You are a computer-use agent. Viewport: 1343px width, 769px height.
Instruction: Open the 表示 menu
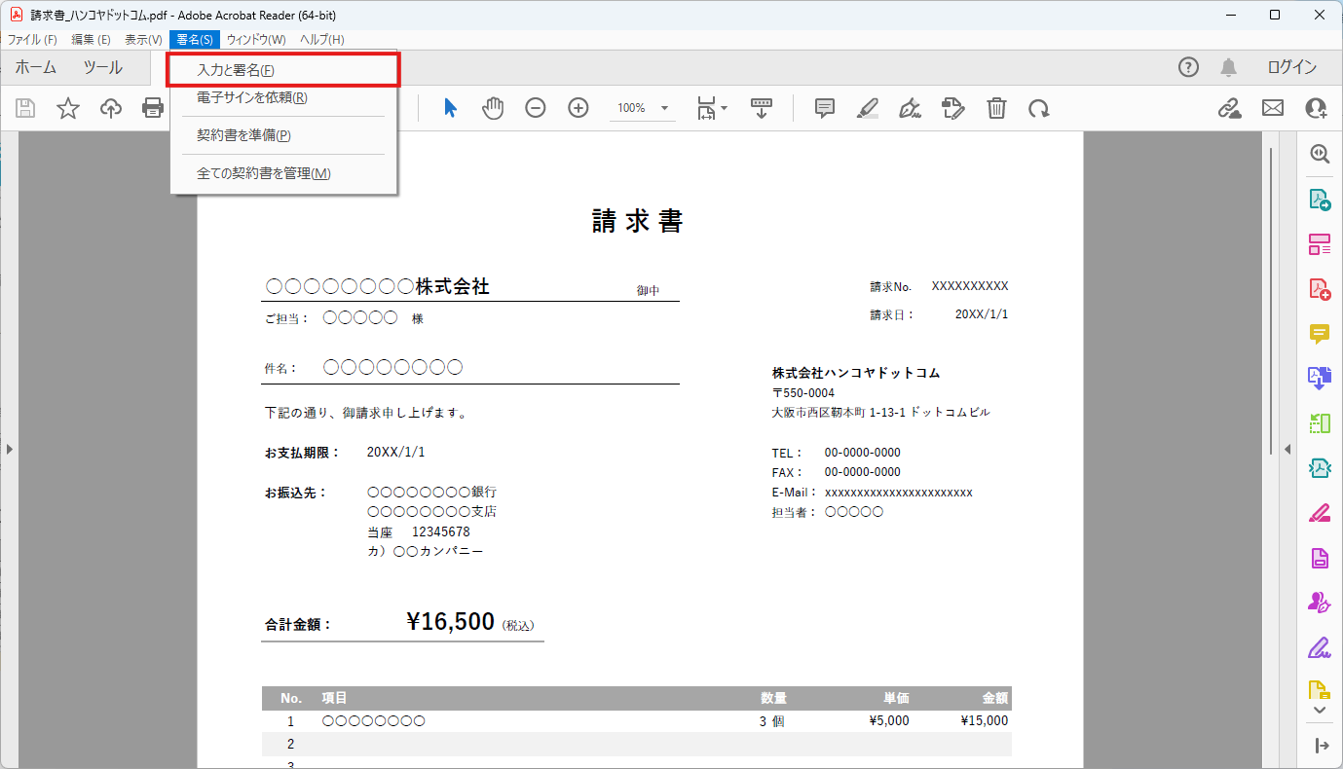click(142, 39)
